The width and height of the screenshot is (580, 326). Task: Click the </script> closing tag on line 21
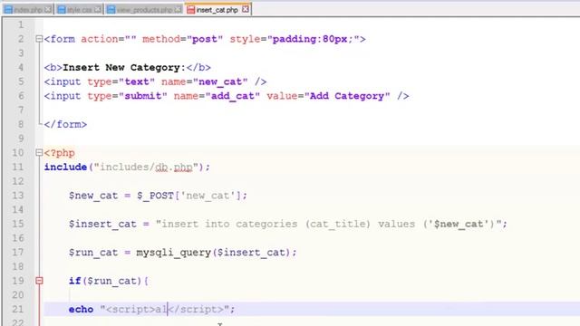(196, 310)
